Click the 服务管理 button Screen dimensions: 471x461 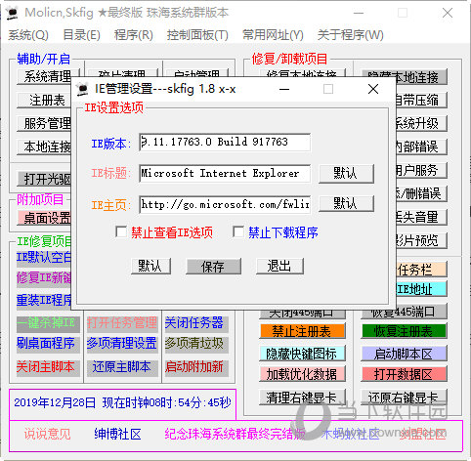[44, 123]
